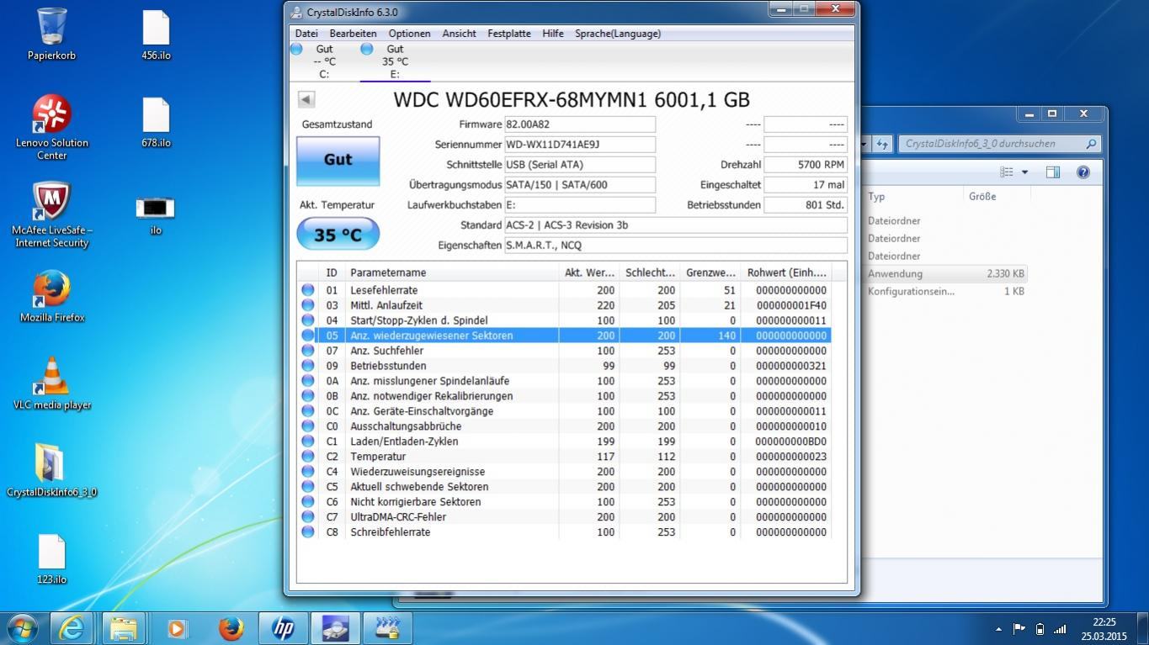Image resolution: width=1149 pixels, height=645 pixels.
Task: Select disk C: in the drive bar
Action: [x=324, y=61]
